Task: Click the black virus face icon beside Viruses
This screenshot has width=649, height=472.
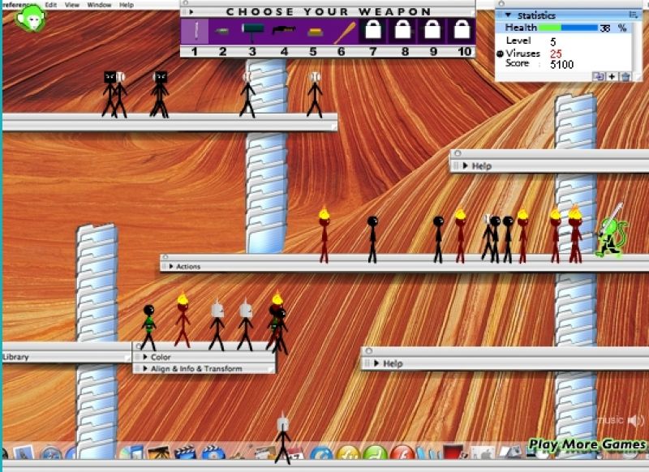Action: tap(500, 54)
